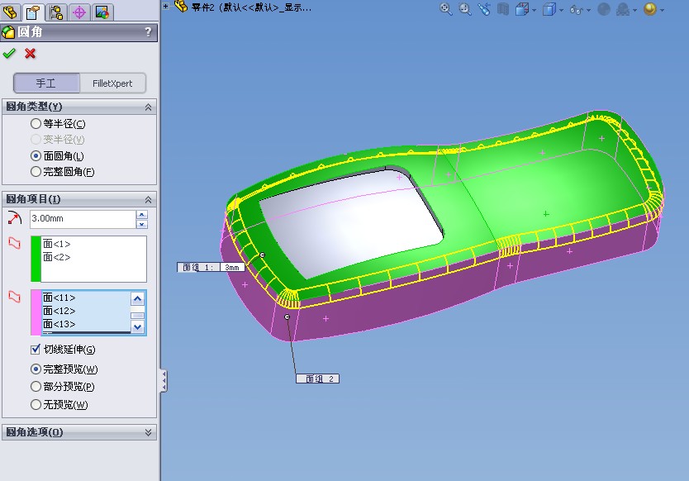
Task: Switch to the PropertyManager tab
Action: pos(33,12)
